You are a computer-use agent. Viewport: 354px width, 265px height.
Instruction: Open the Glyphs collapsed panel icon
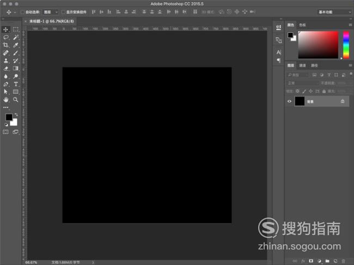(x=279, y=40)
